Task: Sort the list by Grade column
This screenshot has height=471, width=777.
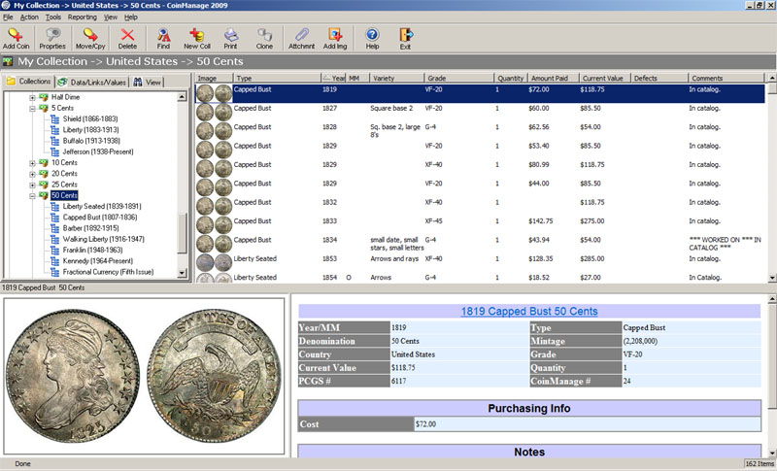Action: click(458, 79)
